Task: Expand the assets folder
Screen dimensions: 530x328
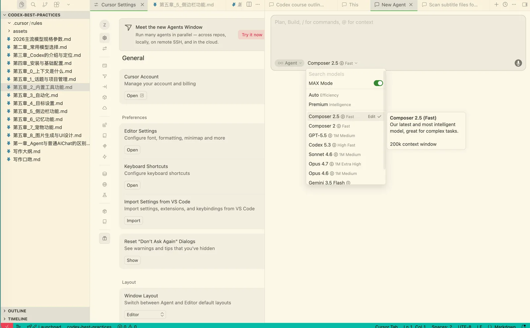Action: pos(45,31)
